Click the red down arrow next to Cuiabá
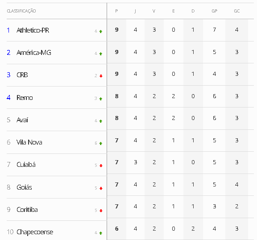The height and width of the screenshot is (240, 257). coord(101,166)
